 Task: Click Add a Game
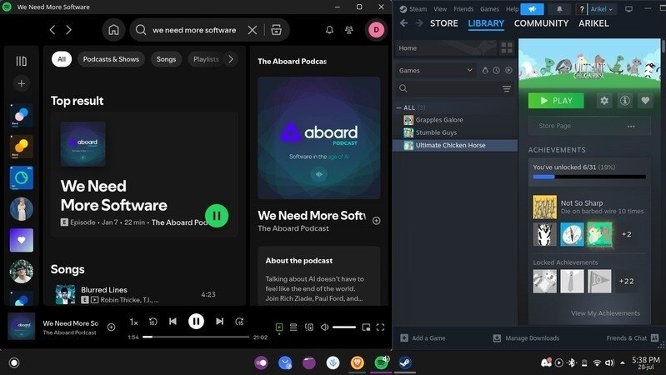(x=423, y=338)
